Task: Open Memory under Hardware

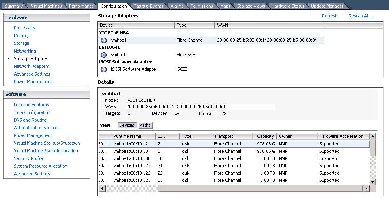Action: [x=21, y=36]
